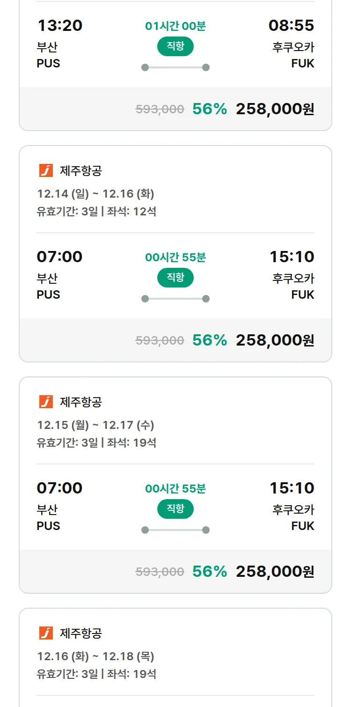Tap the 직항 badge on the 12.14 (일) flight
Image resolution: width=351 pixels, height=707 pixels.
click(x=175, y=278)
